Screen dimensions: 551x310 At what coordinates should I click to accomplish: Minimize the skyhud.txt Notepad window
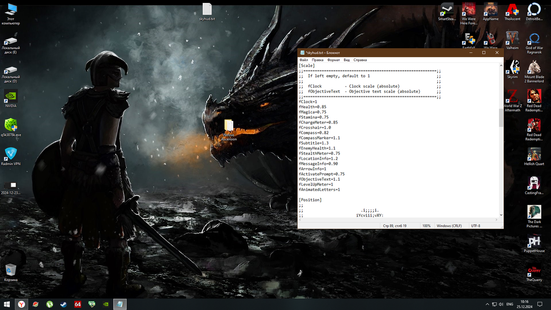point(471,53)
